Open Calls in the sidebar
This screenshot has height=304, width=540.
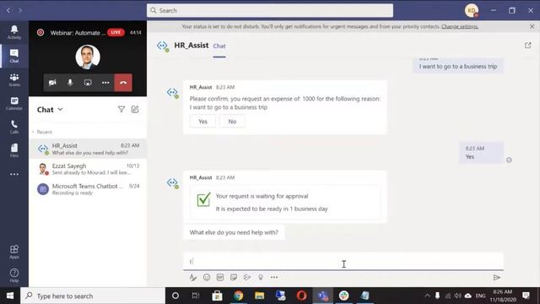pyautogui.click(x=14, y=127)
